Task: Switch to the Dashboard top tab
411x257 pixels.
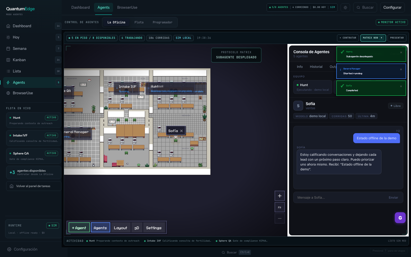Action: (x=81, y=7)
